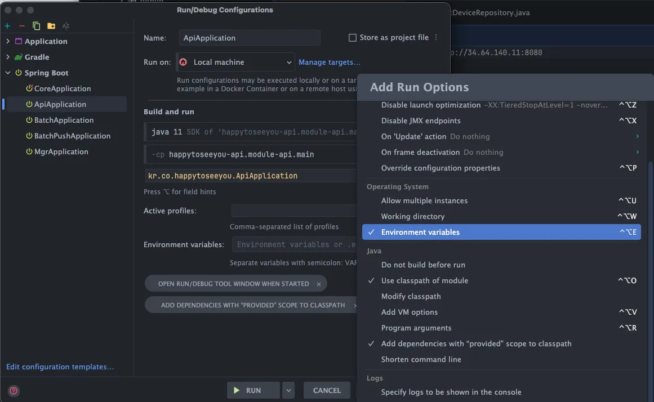The height and width of the screenshot is (402, 654).
Task: Choose Shorten command line option
Action: pyautogui.click(x=501, y=359)
